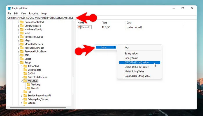Expand the Service Reporting API key

pyautogui.click(x=22, y=95)
